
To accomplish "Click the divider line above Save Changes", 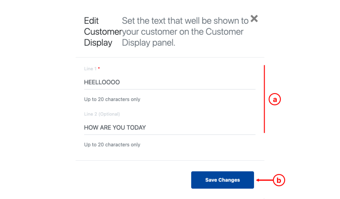I will [170, 161].
